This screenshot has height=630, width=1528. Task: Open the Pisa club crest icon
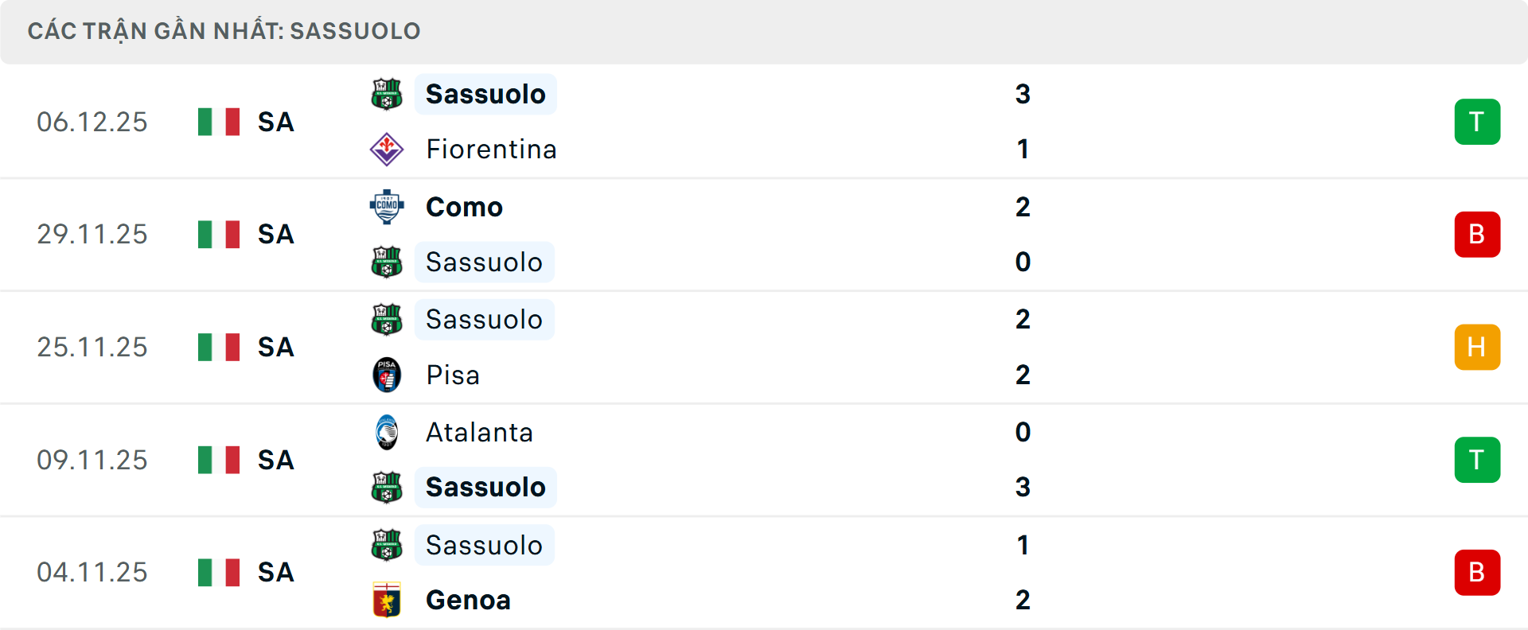[x=387, y=375]
